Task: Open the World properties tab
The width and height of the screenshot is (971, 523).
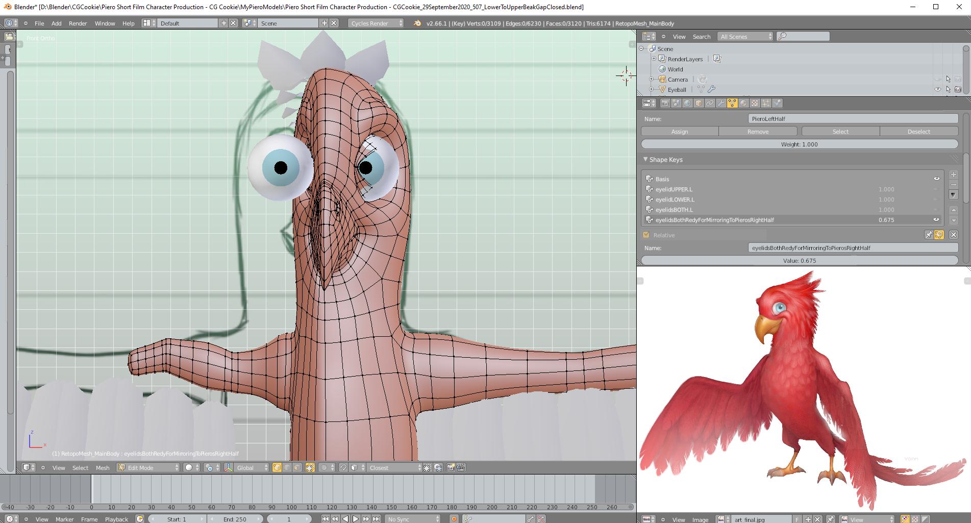Action: [x=687, y=103]
